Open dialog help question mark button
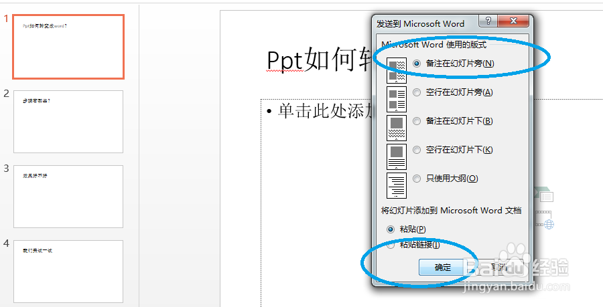Viewport: 603px width, 307px height. pyautogui.click(x=488, y=21)
